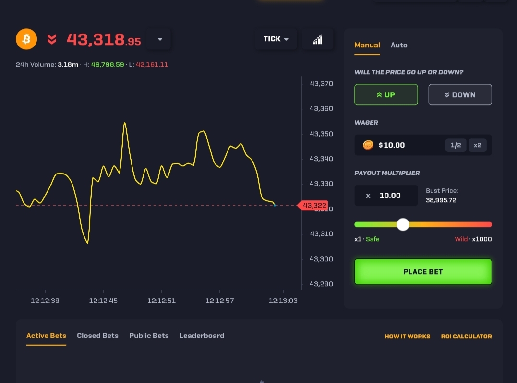The image size is (517, 383).
Task: Switch to the Manual tab
Action: coord(367,45)
